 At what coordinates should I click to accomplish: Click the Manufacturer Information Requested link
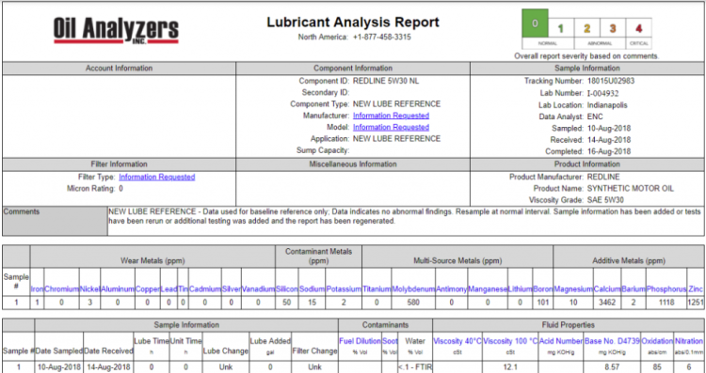pyautogui.click(x=391, y=116)
